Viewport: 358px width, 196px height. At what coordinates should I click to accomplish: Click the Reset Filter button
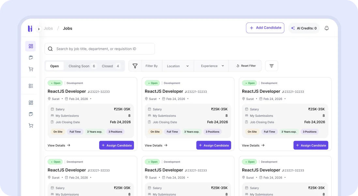point(246,66)
